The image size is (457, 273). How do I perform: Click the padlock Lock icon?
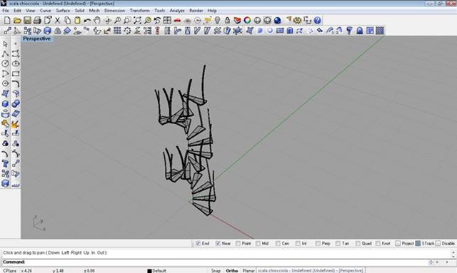(x=227, y=21)
